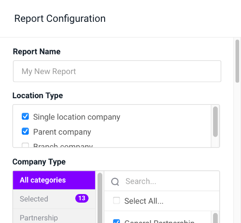Uncheck the General Partnership checkbox
Screen dimensions: 241x223
coord(116,221)
